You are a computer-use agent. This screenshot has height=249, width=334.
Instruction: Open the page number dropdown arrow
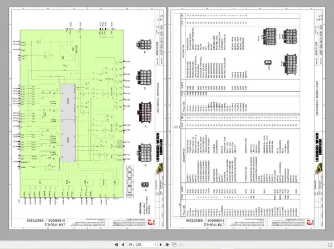click(155, 245)
